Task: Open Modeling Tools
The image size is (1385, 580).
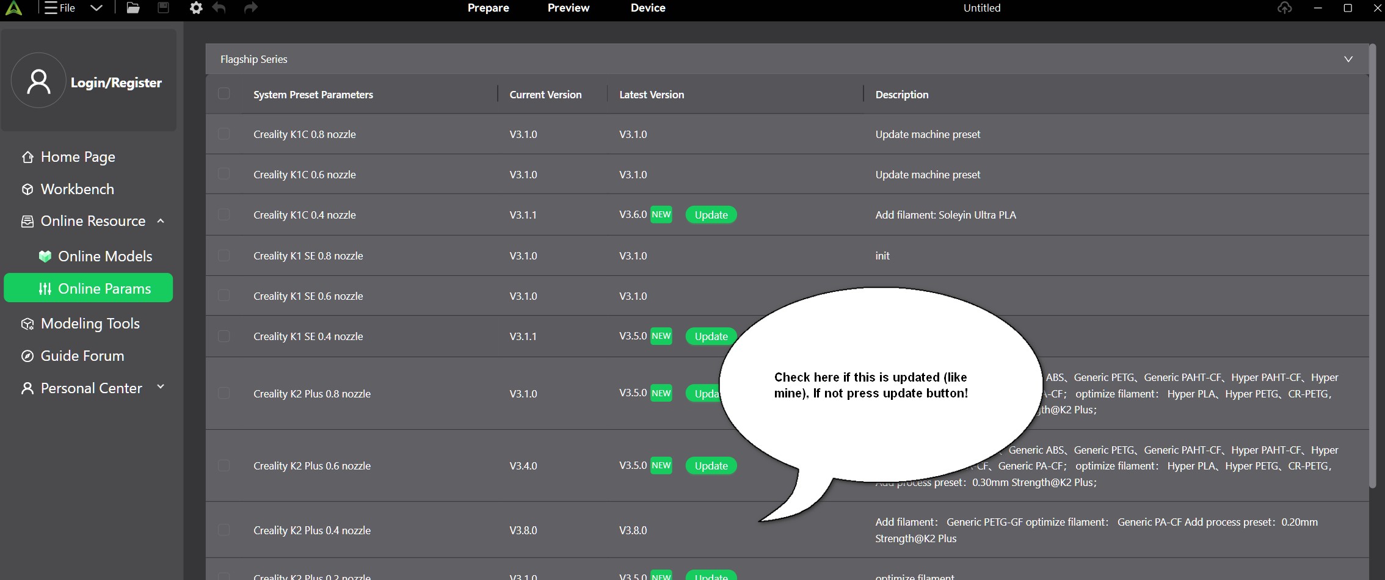Action: pyautogui.click(x=90, y=324)
